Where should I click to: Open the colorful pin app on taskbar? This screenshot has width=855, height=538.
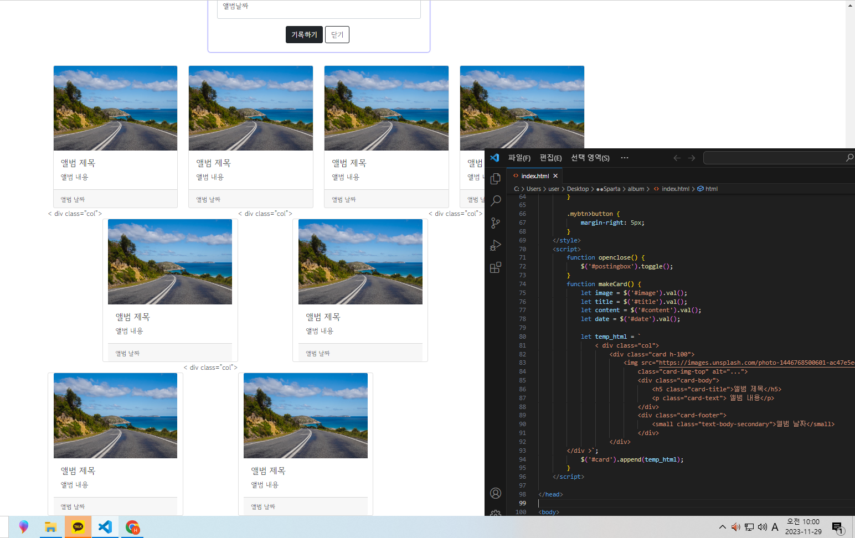coord(23,527)
